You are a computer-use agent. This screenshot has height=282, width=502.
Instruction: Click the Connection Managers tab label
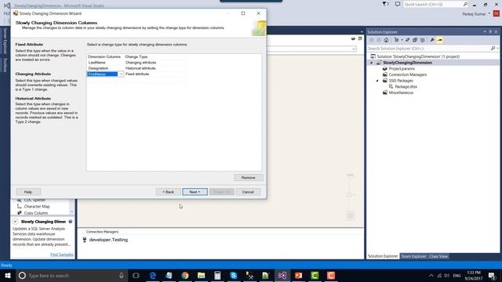[x=102, y=232]
